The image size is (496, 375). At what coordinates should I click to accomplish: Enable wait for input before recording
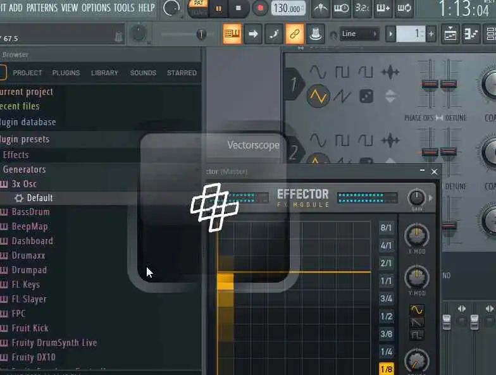pos(342,8)
